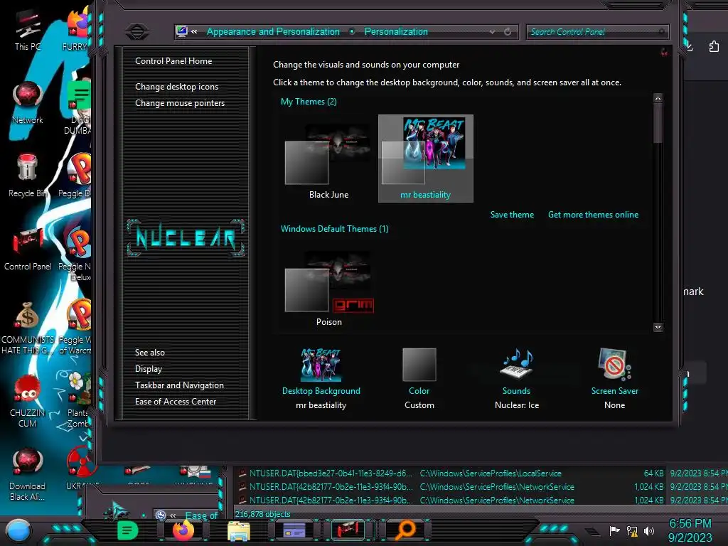728x546 pixels.
Task: Open Appearance and Personalization breadcrumb
Action: [x=273, y=31]
